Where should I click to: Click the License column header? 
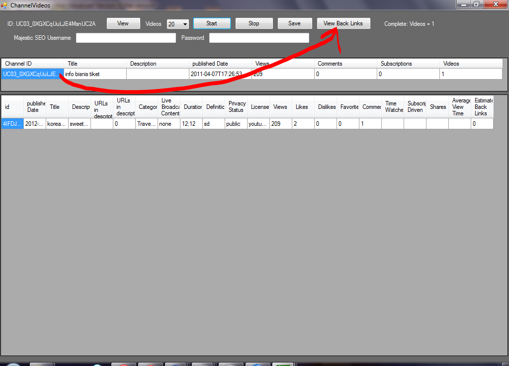coord(258,107)
